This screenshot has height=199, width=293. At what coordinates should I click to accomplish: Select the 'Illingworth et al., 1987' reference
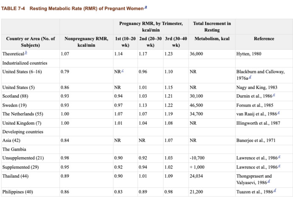[258, 123]
